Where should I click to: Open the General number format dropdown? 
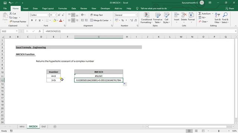point(136,15)
